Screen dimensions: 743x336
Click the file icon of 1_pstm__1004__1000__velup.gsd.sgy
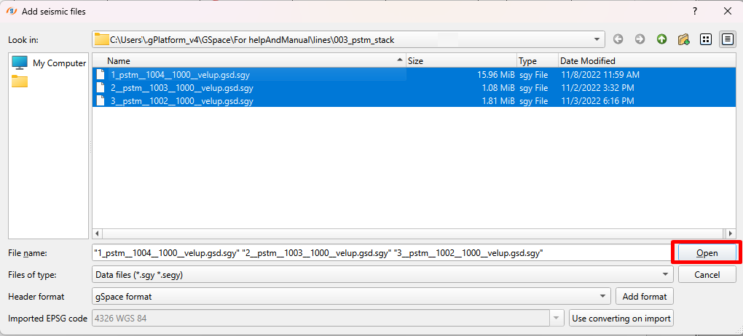pyautogui.click(x=100, y=74)
